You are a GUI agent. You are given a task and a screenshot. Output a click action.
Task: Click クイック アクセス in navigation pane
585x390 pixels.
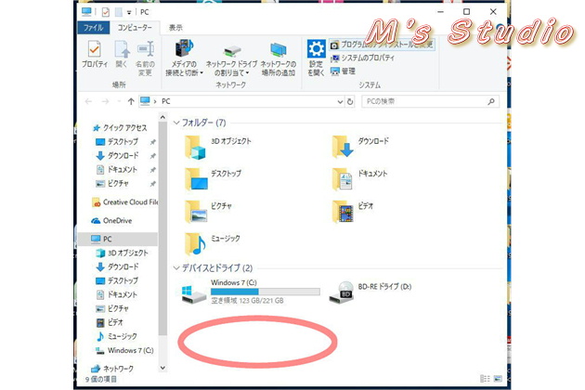tap(120, 128)
